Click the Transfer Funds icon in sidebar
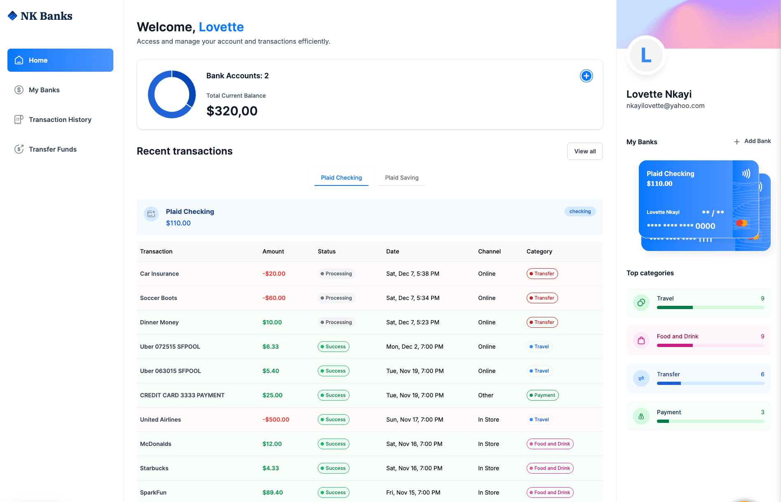Image resolution: width=781 pixels, height=502 pixels. point(19,149)
